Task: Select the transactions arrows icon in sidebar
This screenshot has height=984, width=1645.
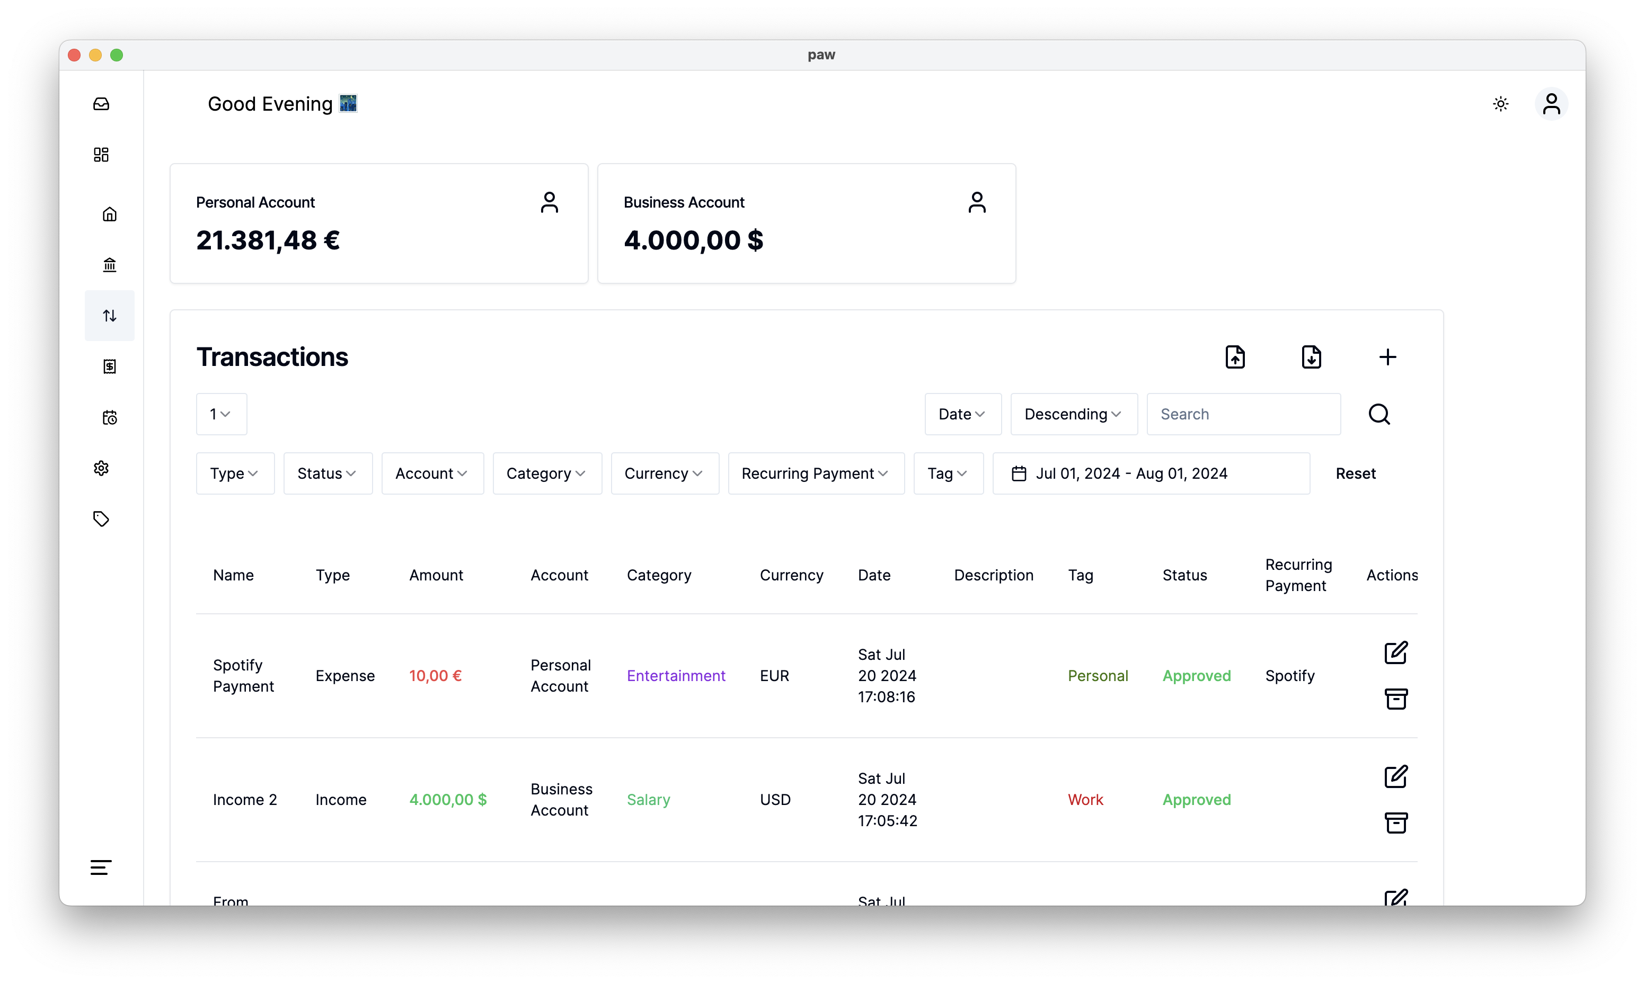Action: point(110,316)
